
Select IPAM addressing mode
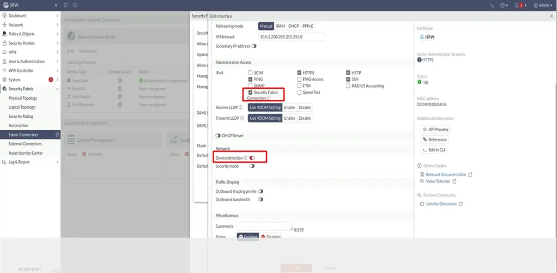(280, 26)
